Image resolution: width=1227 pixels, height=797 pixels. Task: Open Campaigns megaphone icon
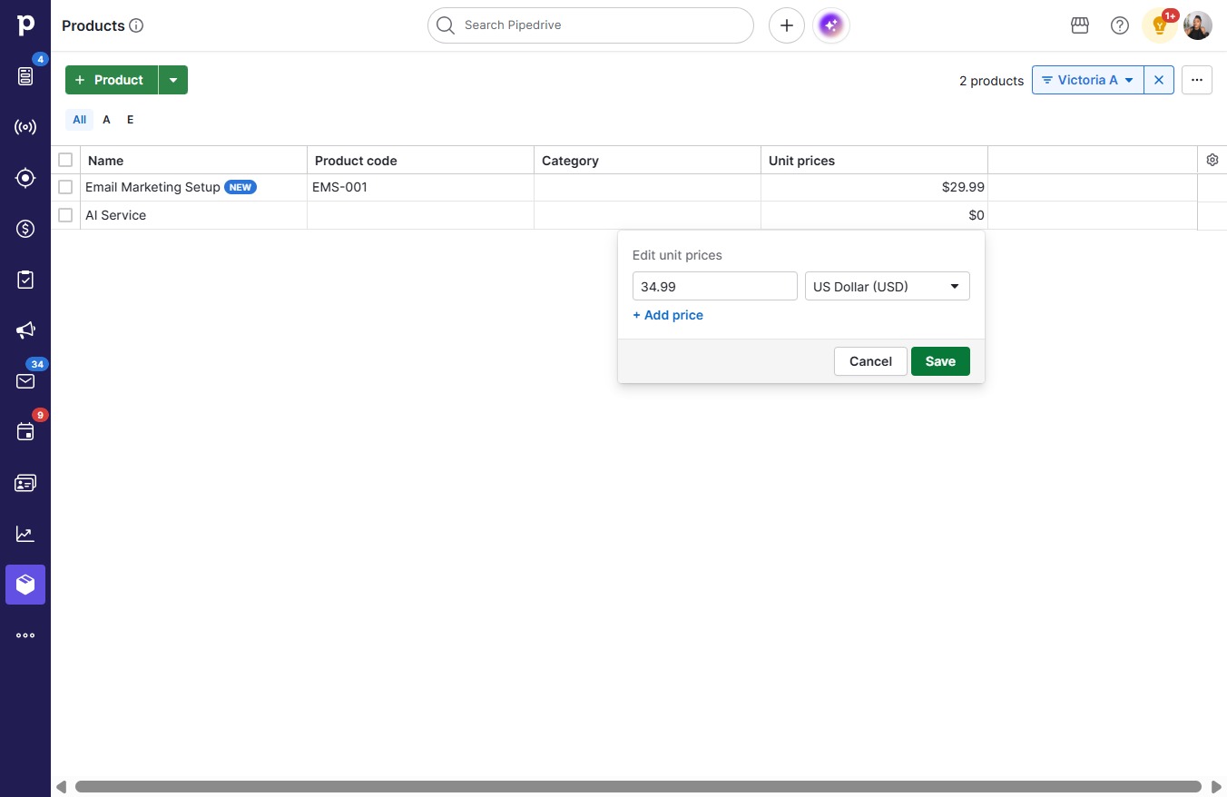(x=25, y=330)
